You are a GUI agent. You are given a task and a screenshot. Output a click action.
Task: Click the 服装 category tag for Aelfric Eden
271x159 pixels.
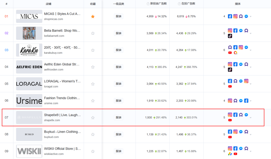pyautogui.click(x=118, y=67)
